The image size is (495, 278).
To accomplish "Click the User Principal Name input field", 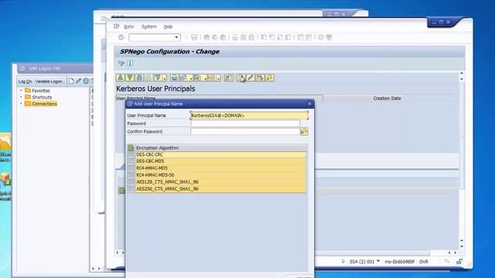I will tap(249, 115).
